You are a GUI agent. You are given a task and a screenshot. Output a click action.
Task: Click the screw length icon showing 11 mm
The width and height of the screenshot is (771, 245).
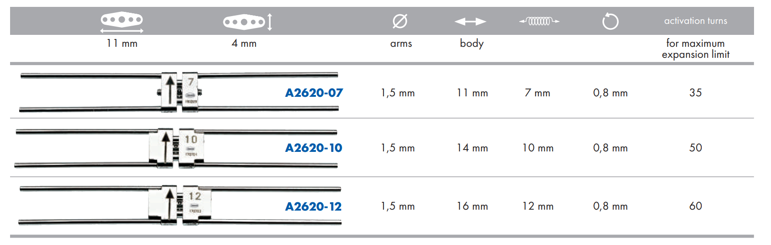click(122, 22)
